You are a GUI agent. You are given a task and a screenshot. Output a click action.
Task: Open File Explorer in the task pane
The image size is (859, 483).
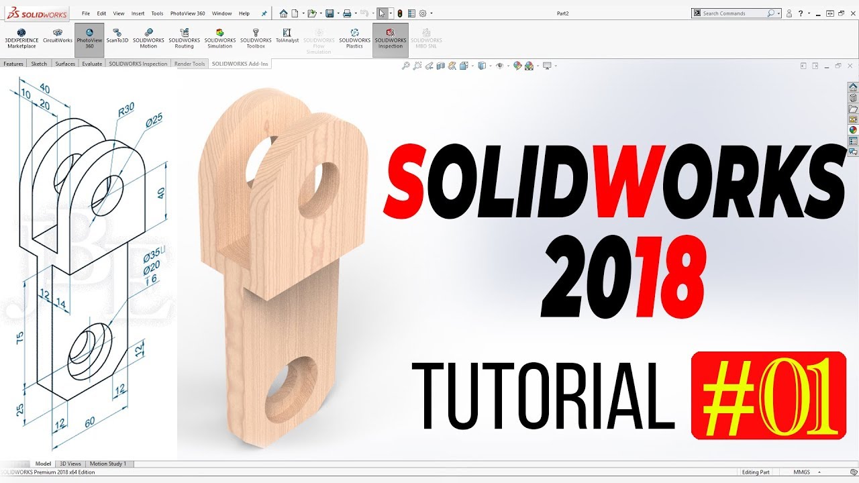click(853, 109)
